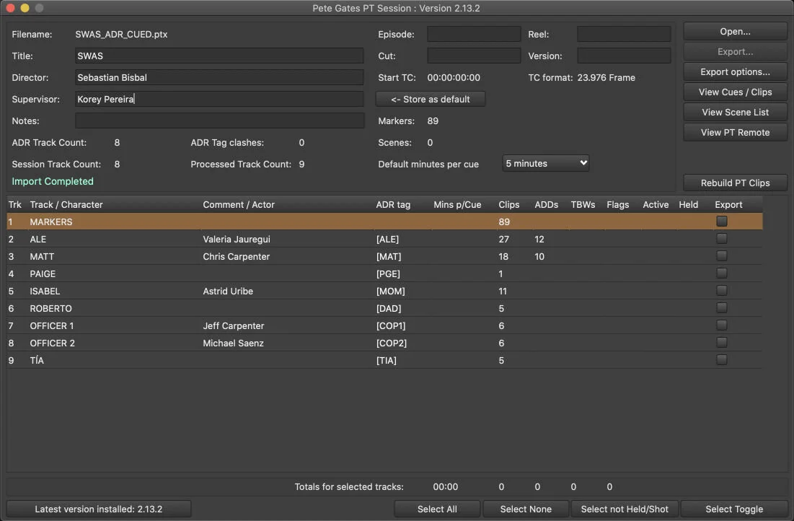Click Select None button
This screenshot has width=794, height=521.
point(526,509)
